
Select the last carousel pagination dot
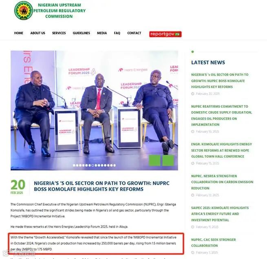pyautogui.click(x=115, y=165)
